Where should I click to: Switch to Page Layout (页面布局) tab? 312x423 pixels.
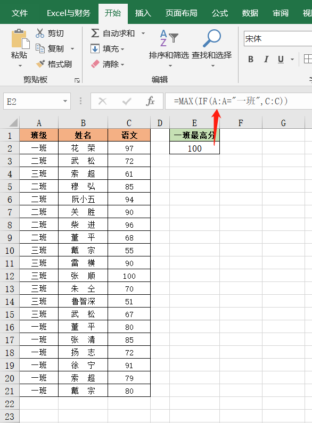click(x=182, y=13)
